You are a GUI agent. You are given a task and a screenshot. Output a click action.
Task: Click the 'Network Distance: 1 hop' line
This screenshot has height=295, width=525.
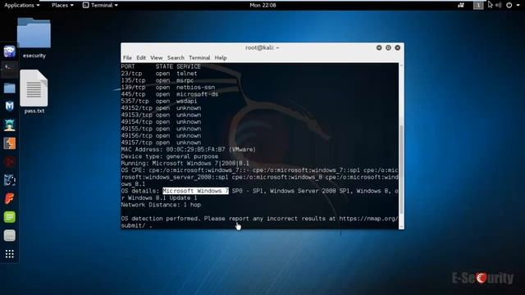[x=161, y=205]
